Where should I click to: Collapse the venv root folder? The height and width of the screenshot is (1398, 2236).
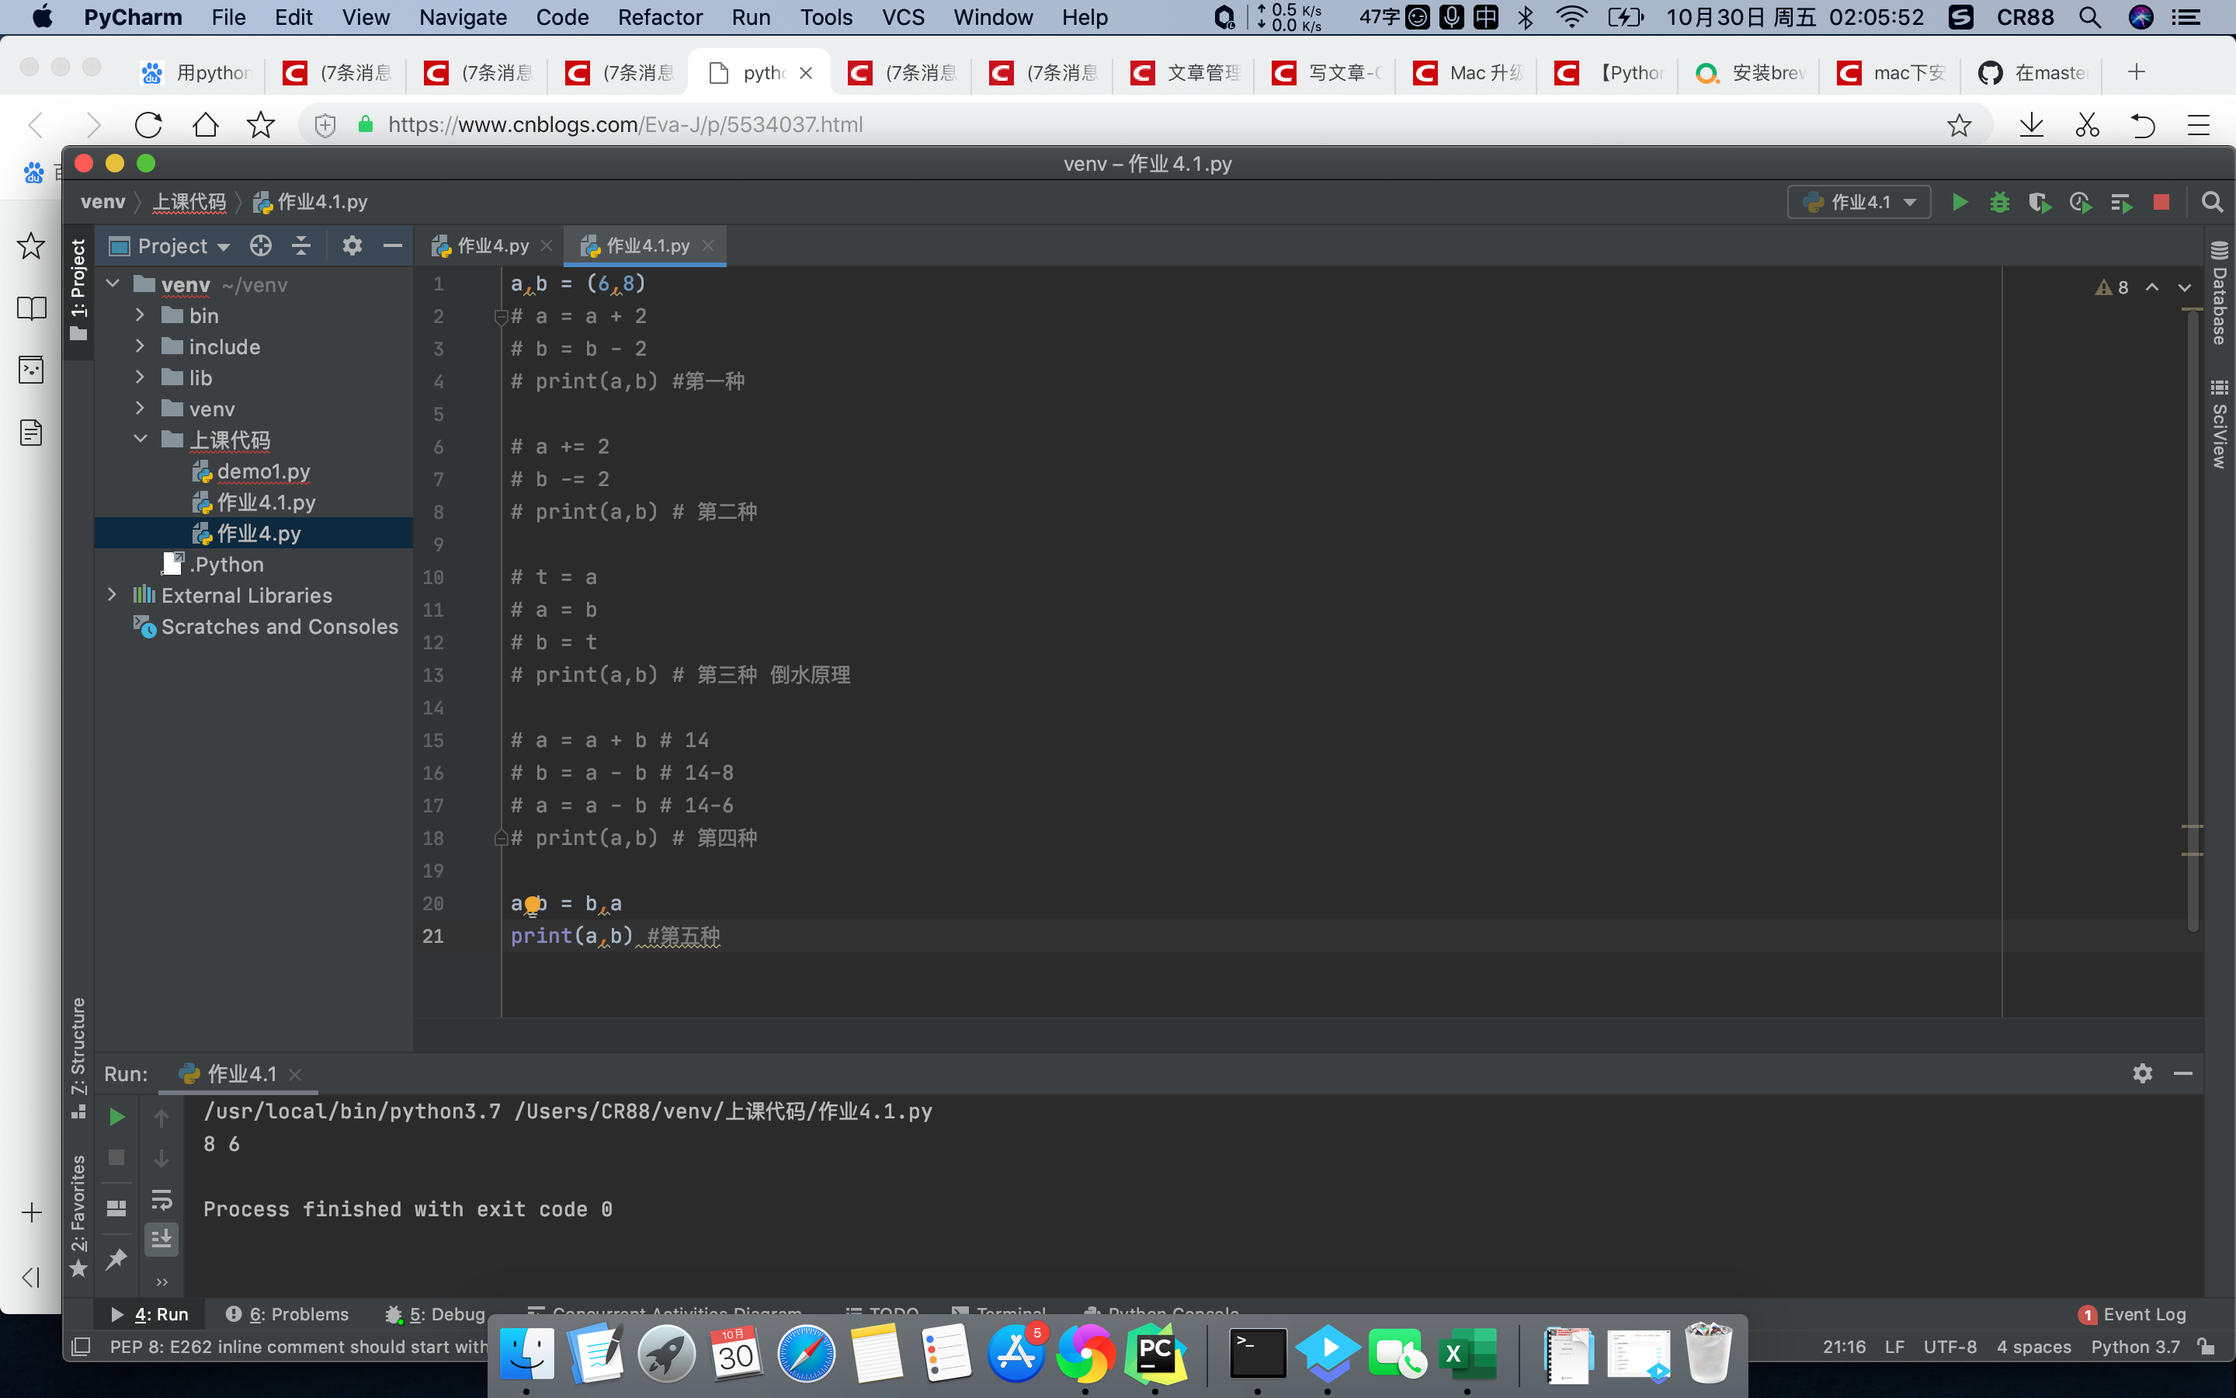click(113, 283)
